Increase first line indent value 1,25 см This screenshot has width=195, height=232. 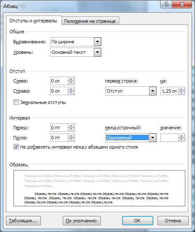182,89
